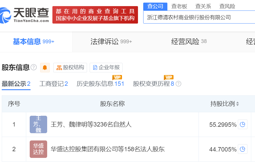Viewport: 255px width, 164px height.
Task: Click the 华盛达控 avatar tile
Action: coord(38,149)
